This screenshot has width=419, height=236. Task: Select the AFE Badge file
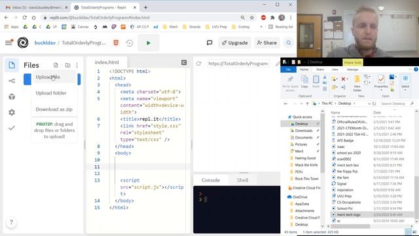coord(345,140)
